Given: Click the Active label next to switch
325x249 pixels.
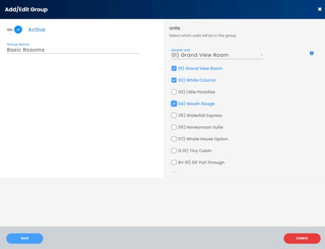Looking at the screenshot, I should pyautogui.click(x=37, y=30).
